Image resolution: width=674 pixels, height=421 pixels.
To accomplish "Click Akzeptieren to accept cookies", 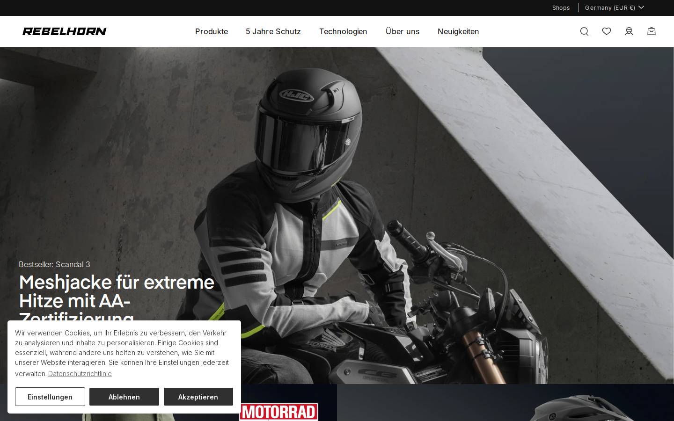I will (x=198, y=397).
